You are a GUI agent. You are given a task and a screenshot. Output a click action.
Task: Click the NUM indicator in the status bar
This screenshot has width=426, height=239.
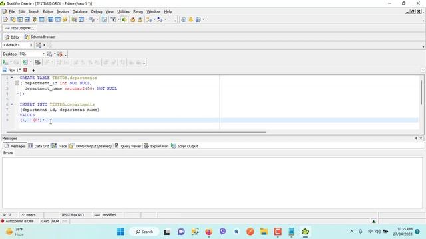[55, 221]
